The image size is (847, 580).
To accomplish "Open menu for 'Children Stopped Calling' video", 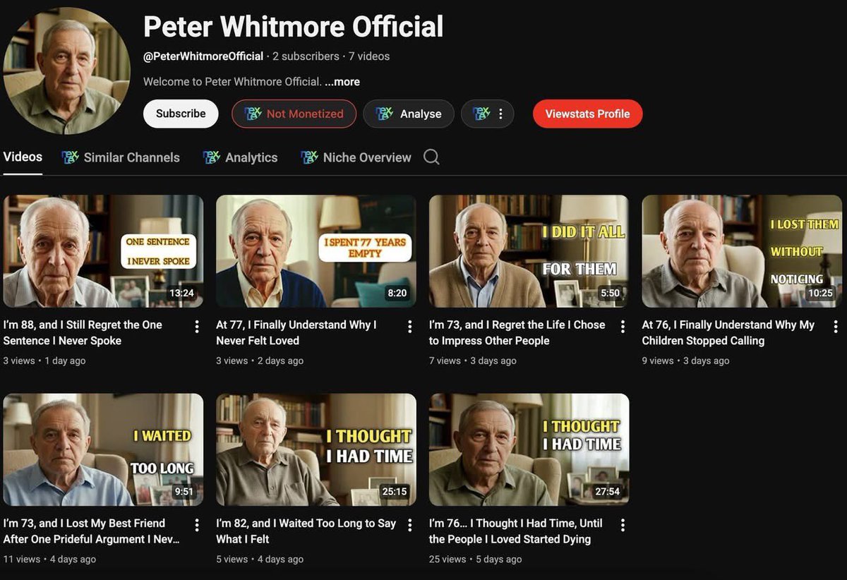I will [x=835, y=326].
